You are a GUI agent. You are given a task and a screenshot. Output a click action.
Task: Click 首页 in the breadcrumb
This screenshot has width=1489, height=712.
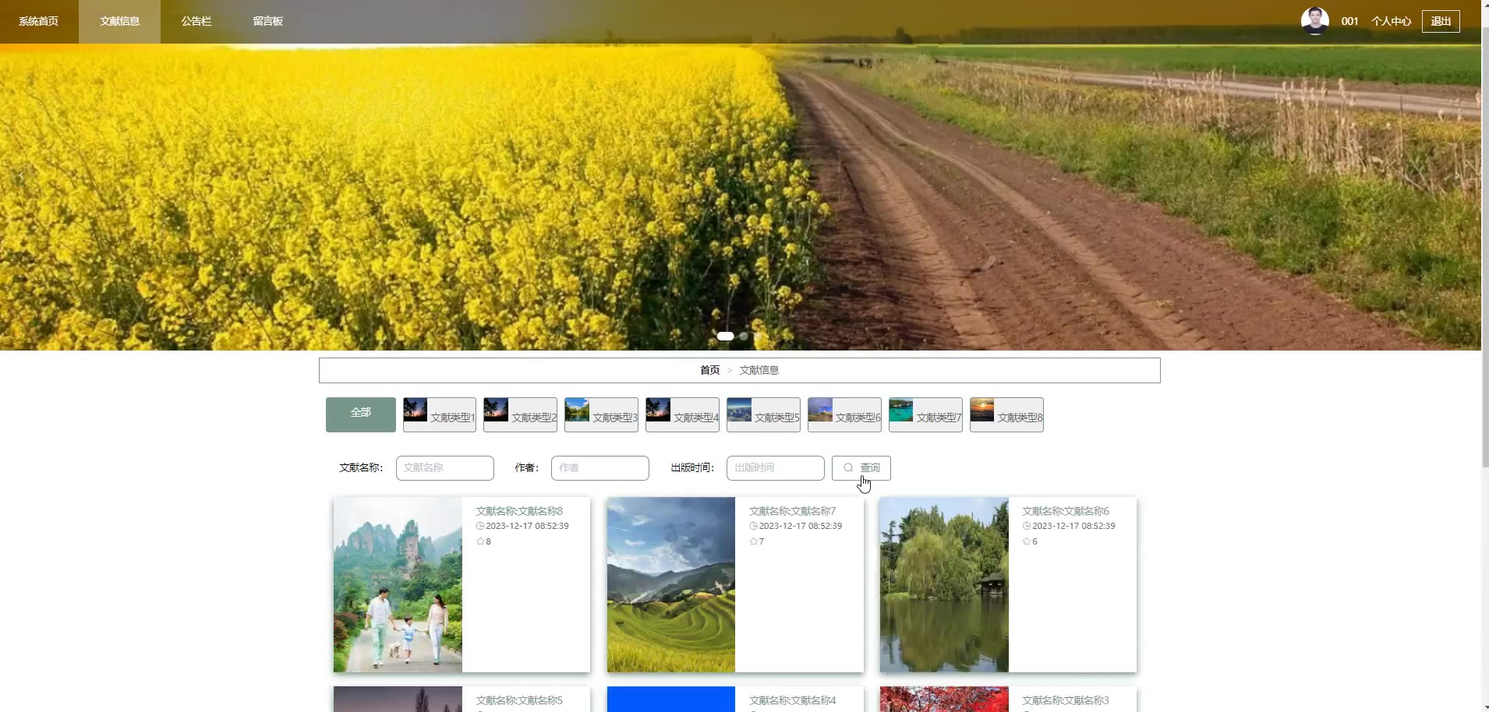coord(709,370)
